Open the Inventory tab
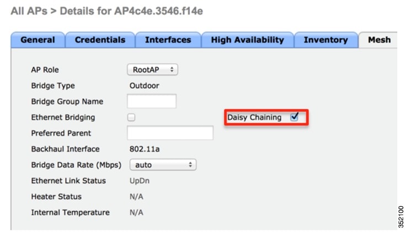 326,40
